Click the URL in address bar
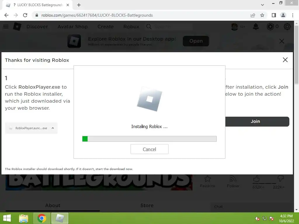 click(97, 15)
